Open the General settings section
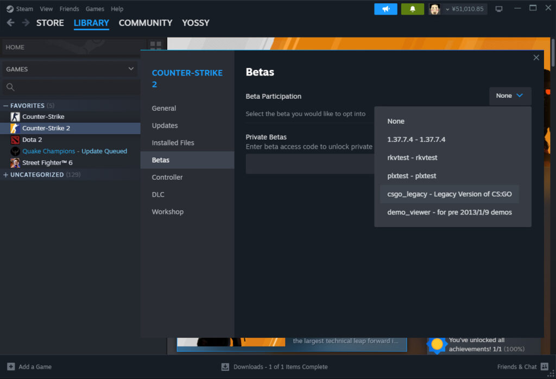Viewport: 556px width, 379px height. click(x=187, y=108)
